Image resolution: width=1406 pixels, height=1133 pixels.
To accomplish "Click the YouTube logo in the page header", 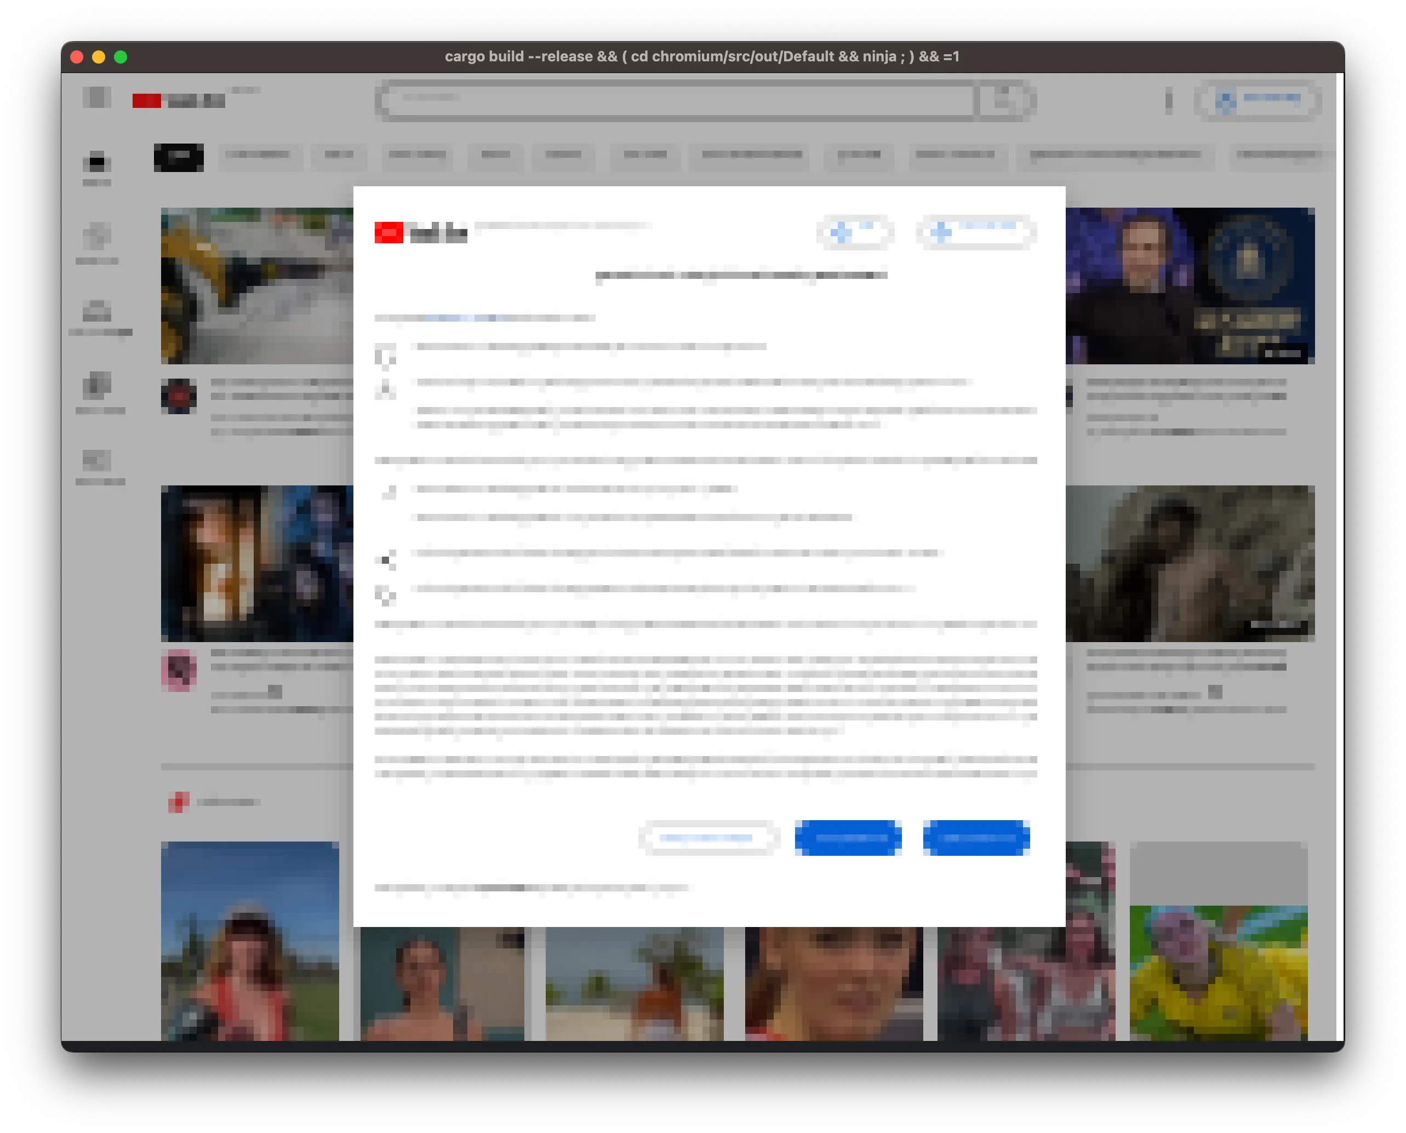I will click(178, 100).
